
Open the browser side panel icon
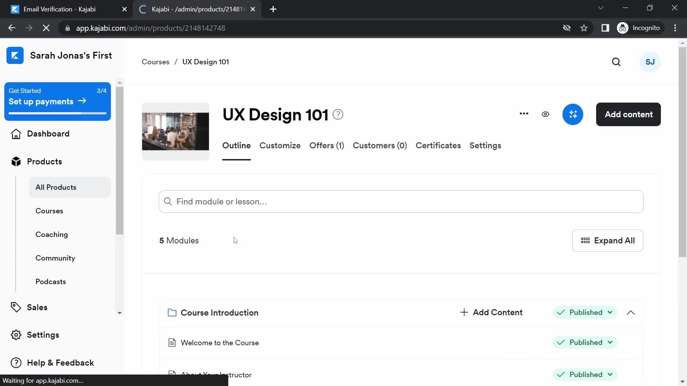coord(605,28)
